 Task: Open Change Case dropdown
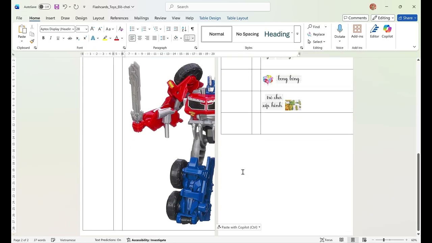pos(110,29)
